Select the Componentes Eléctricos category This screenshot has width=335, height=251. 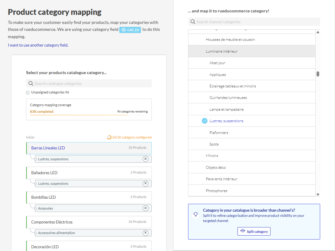[52, 222]
